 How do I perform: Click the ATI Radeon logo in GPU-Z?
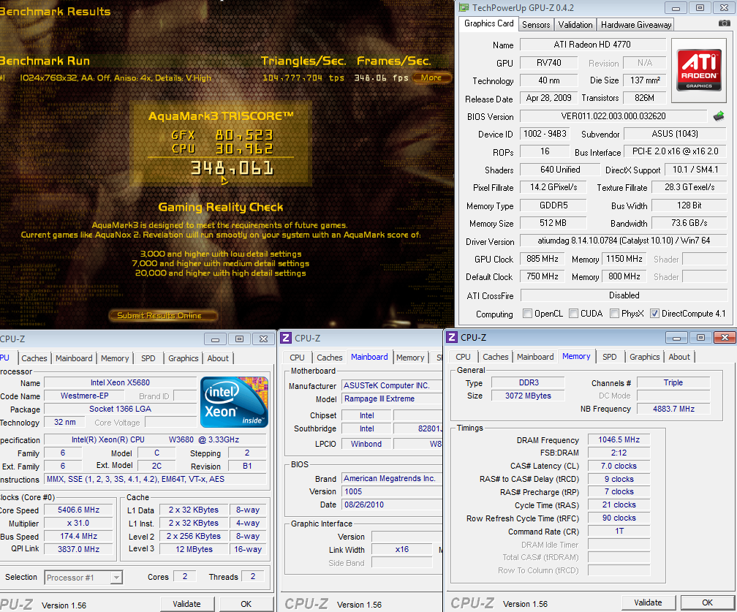click(x=699, y=69)
